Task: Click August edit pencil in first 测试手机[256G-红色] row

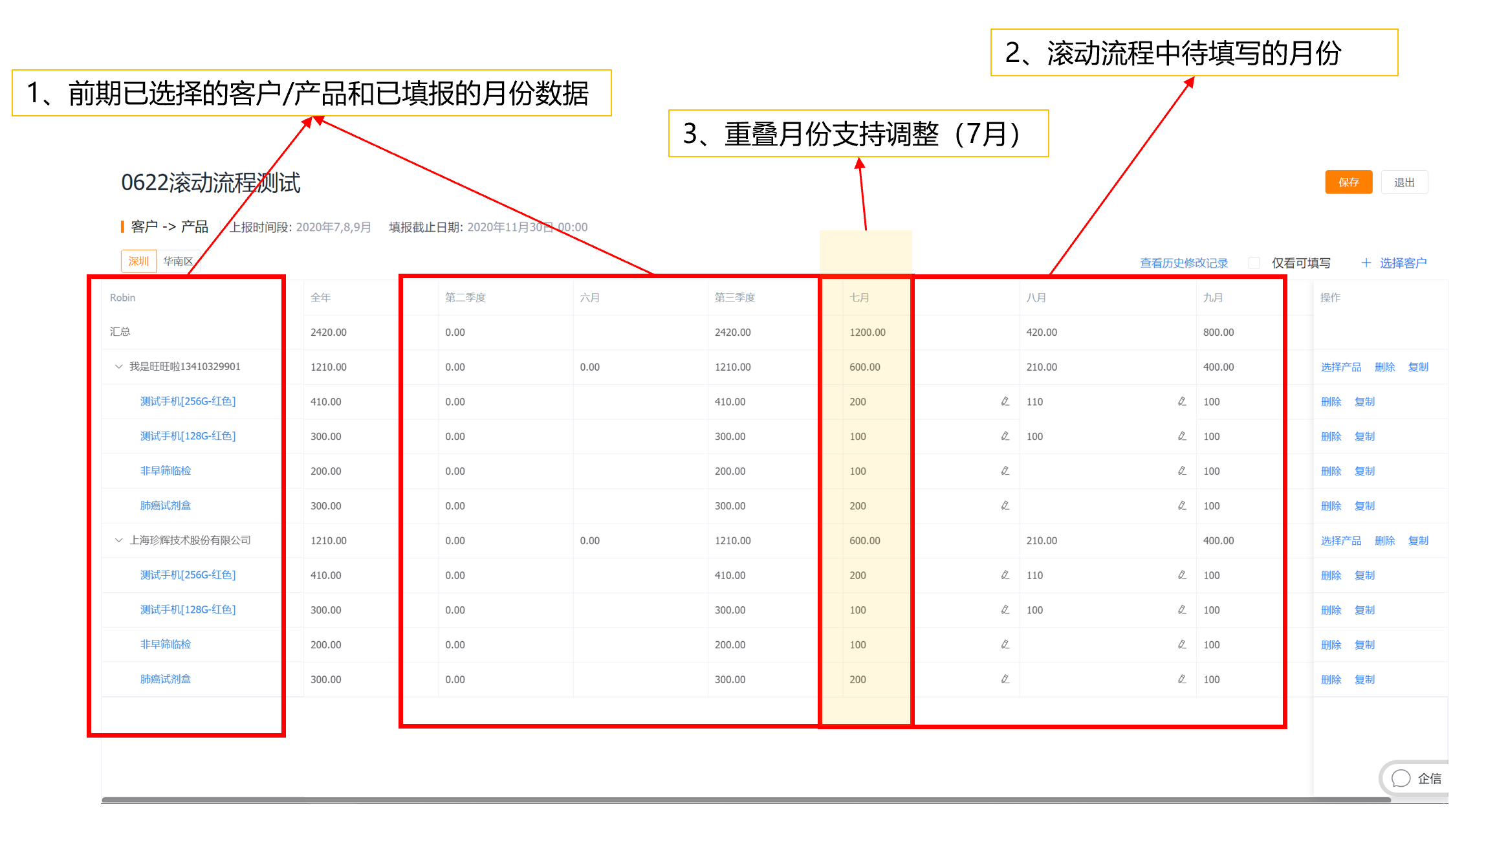Action: (1181, 402)
